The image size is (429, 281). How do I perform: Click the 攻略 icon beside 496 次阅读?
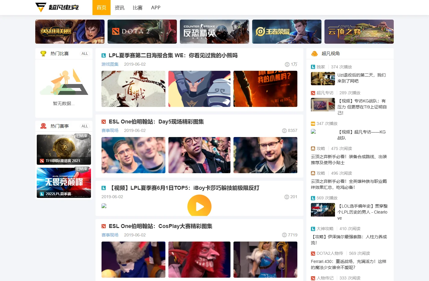point(313,173)
